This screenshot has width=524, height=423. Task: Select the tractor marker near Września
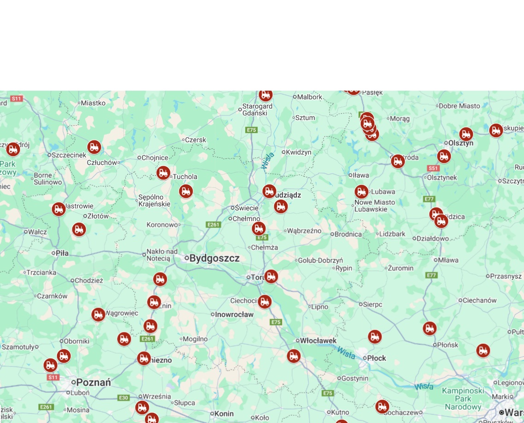[142, 408]
